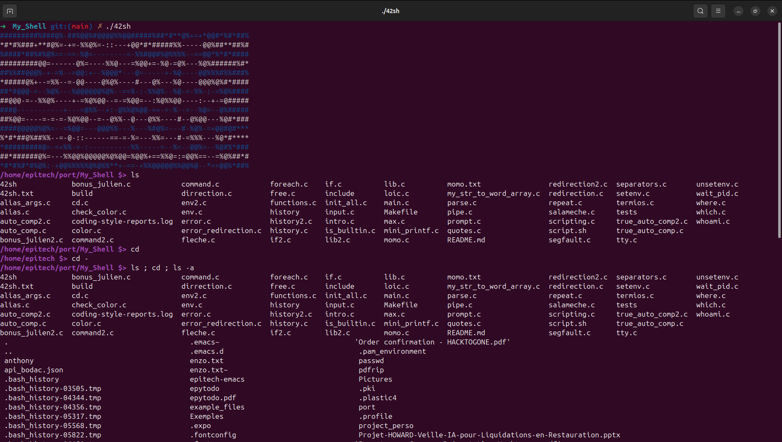This screenshot has width=782, height=442.
Task: Click the example_files entry
Action: coord(217,407)
